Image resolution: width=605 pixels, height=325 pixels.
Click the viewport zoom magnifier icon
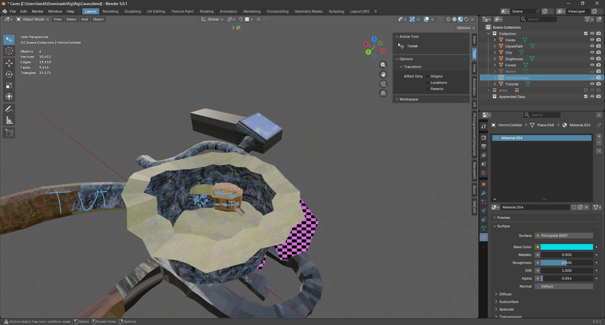pos(383,65)
